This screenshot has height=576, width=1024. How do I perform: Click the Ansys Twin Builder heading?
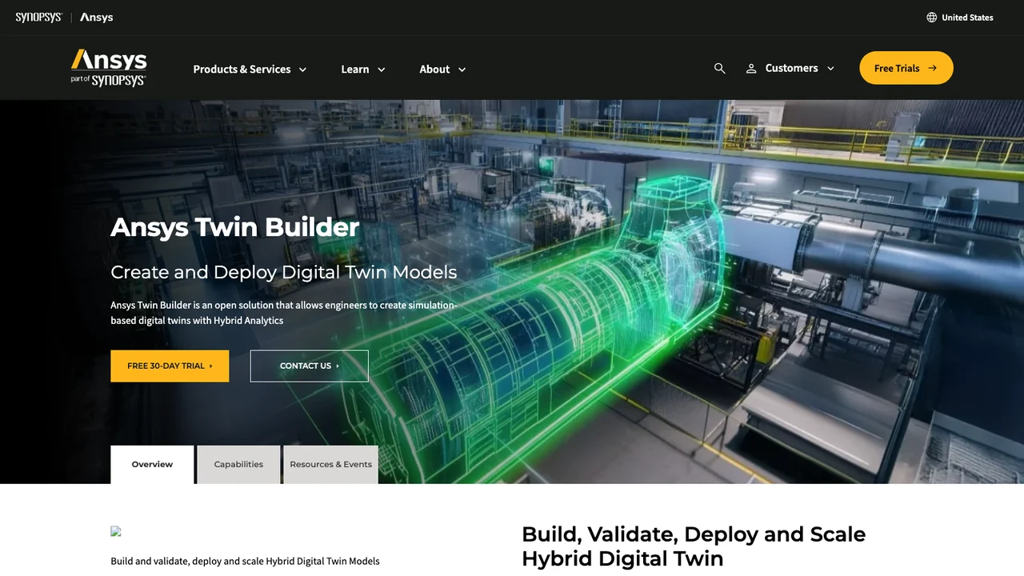tap(234, 227)
